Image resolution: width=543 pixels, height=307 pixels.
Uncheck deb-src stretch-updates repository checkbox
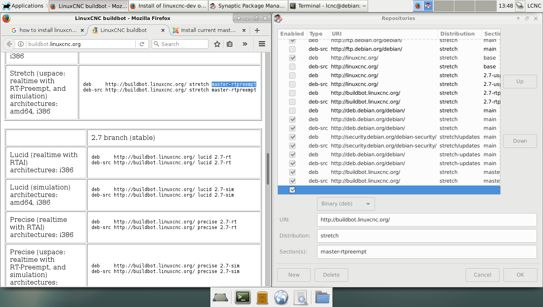[292, 163]
